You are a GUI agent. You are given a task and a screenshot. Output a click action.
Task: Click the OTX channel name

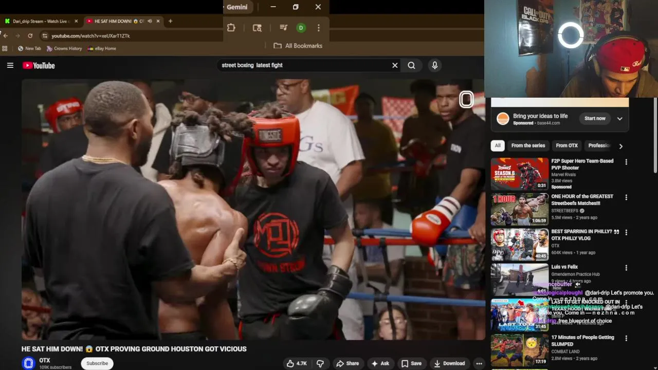pyautogui.click(x=44, y=361)
